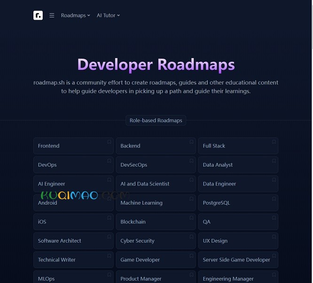Click the roadmap.sh logo icon
The height and width of the screenshot is (283, 313).
38,15
